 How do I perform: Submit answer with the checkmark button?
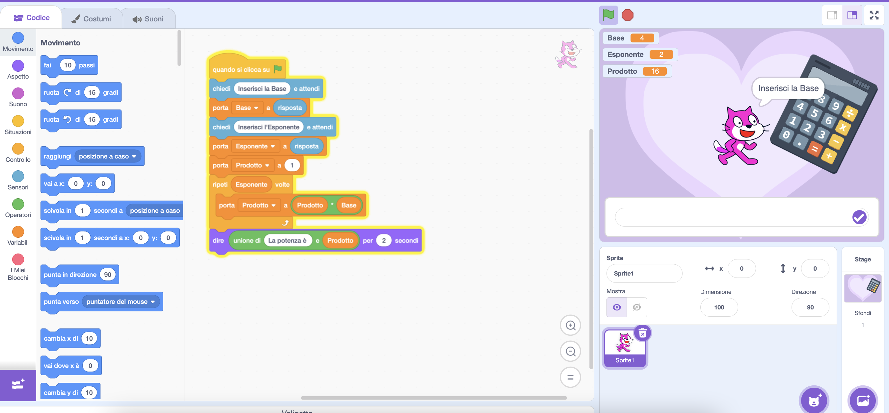point(859,217)
